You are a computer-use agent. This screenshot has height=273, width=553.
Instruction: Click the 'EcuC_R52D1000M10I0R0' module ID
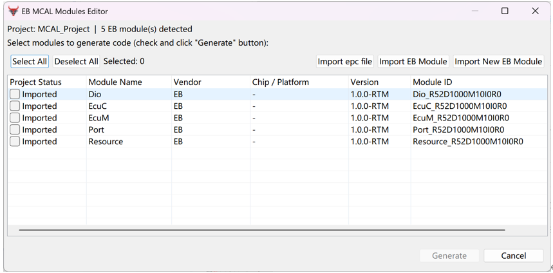pos(460,106)
